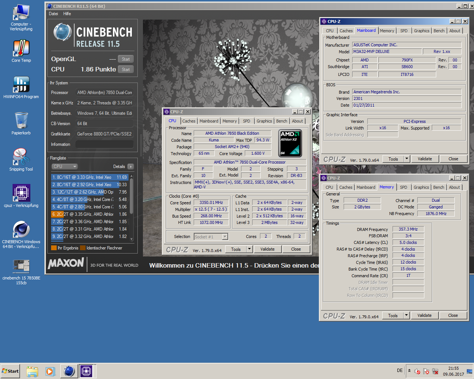
Task: Open Windows Media Player in the taskbar
Action: click(50, 371)
